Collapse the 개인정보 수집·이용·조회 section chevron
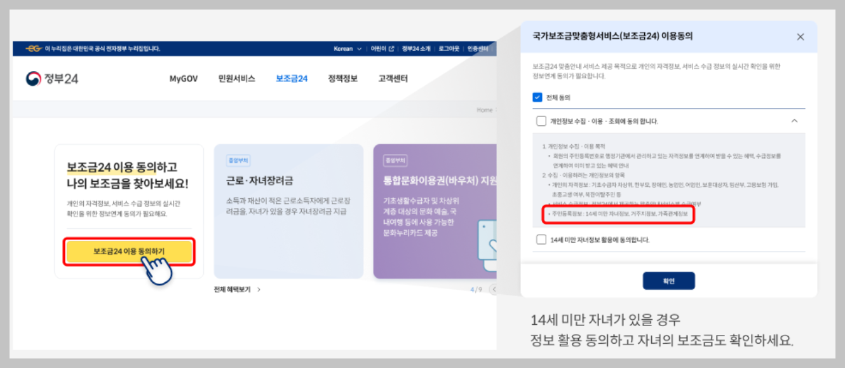This screenshot has width=845, height=368. pos(794,121)
